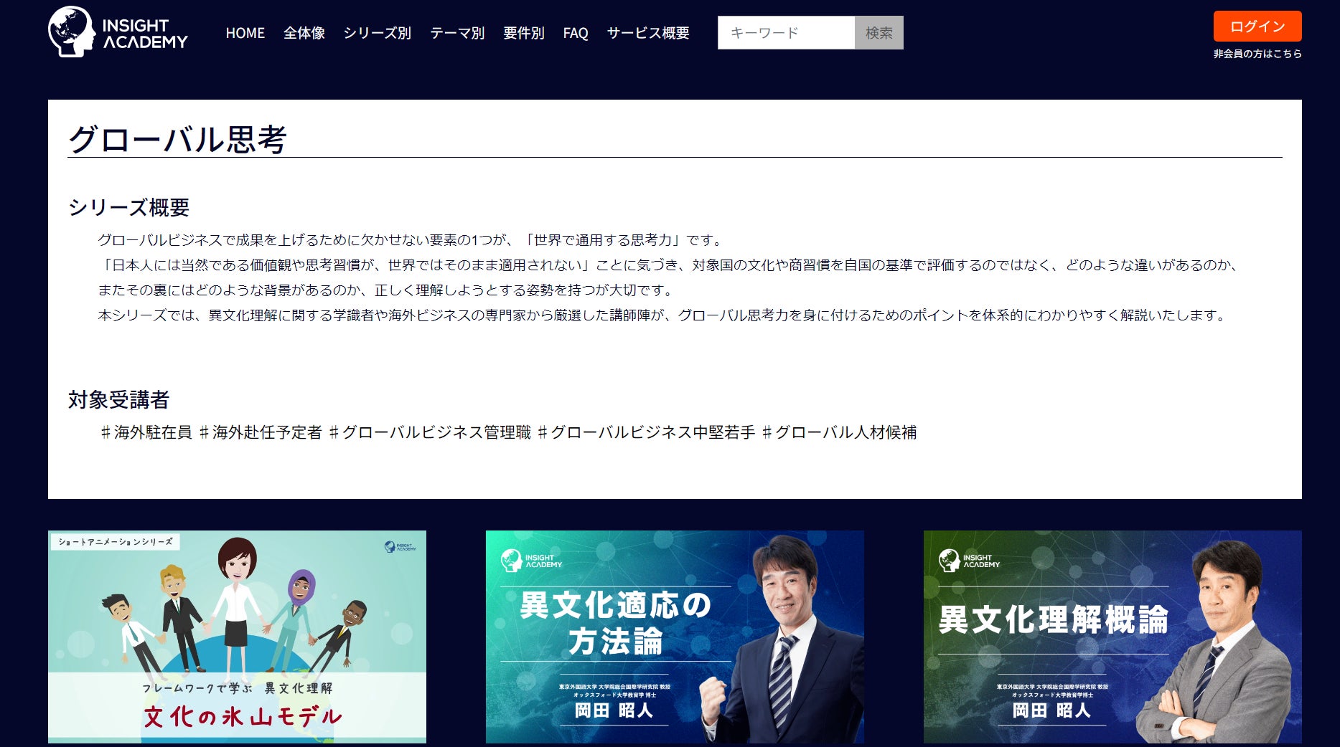Open the 文化の氷山モデル course thumbnail
The image size is (1340, 747).
click(x=237, y=637)
